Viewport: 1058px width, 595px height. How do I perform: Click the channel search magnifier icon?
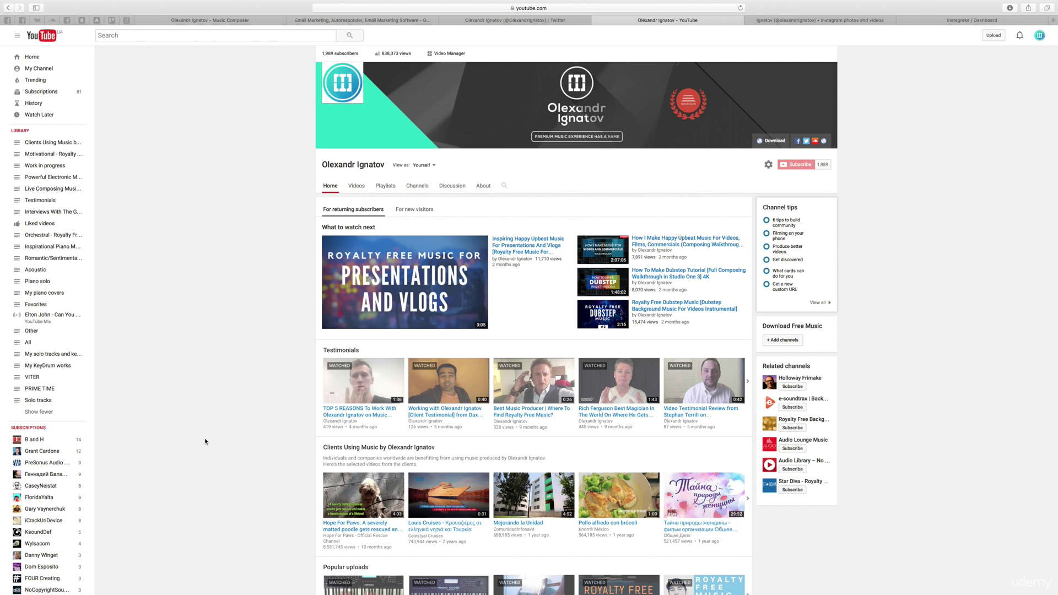point(504,186)
